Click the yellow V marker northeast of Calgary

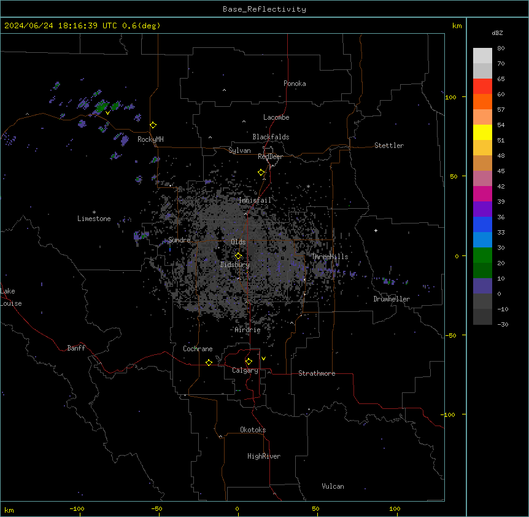tap(263, 359)
